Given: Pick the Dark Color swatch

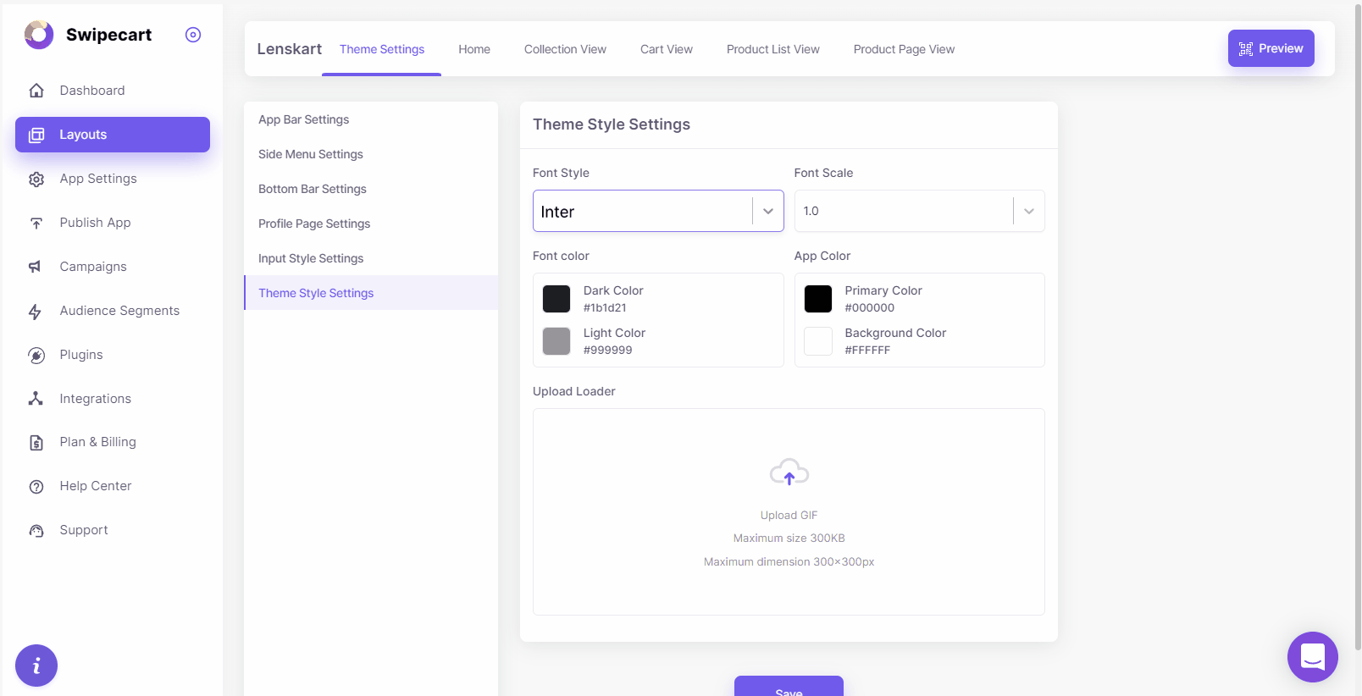Looking at the screenshot, I should [x=556, y=299].
